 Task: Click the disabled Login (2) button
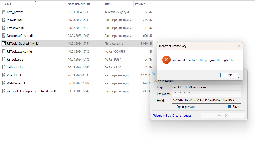[x=223, y=115]
